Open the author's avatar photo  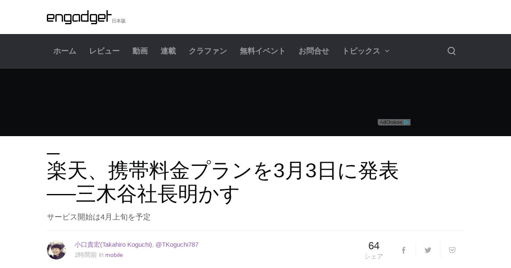tap(57, 250)
